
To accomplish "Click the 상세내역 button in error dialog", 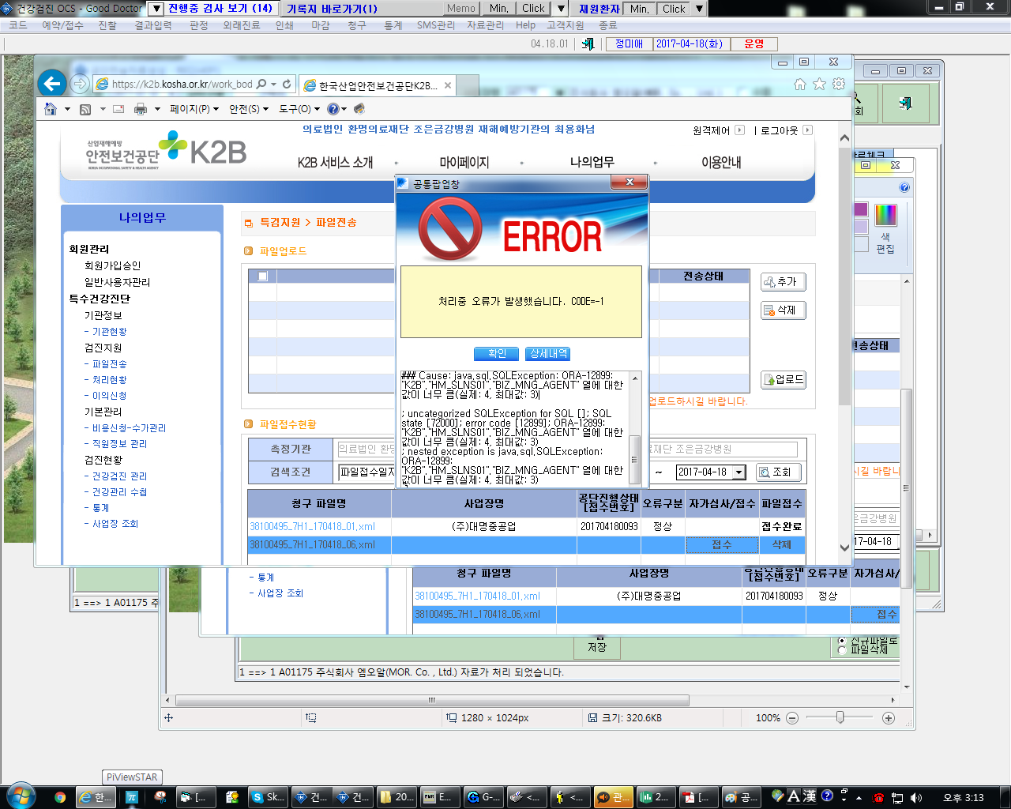I will click(548, 354).
